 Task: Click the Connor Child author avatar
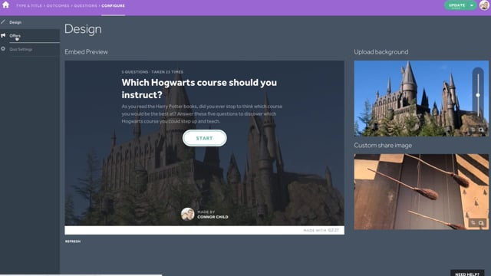187,215
